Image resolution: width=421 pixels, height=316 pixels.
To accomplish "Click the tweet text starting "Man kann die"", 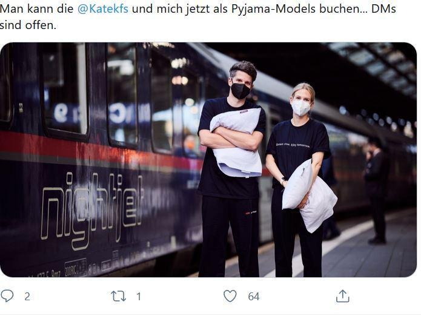I will pos(198,17).
